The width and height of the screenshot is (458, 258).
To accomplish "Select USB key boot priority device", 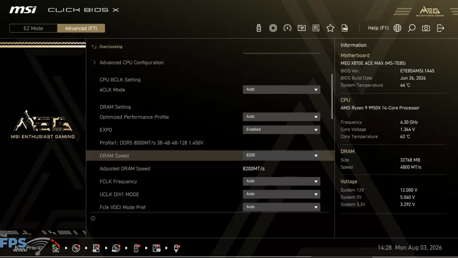I will [x=136, y=248].
